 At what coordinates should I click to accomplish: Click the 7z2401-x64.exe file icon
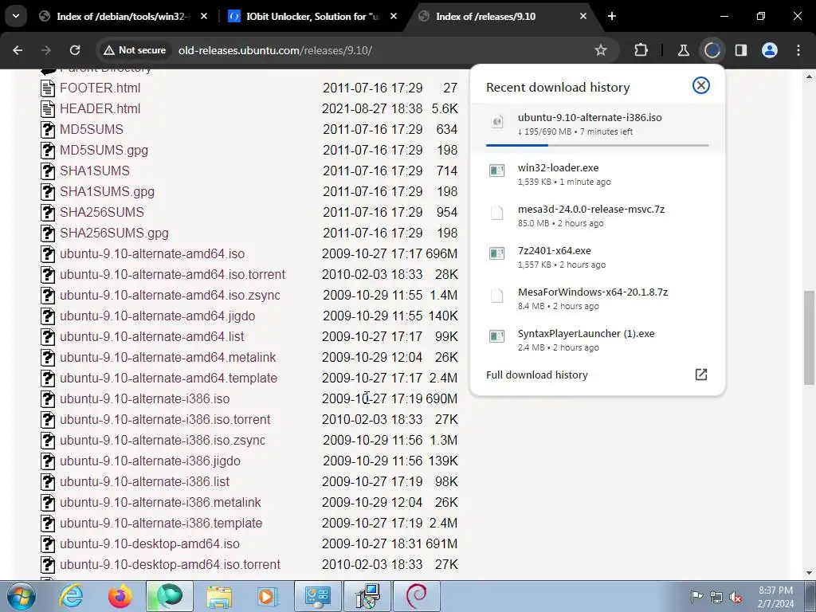tap(497, 253)
